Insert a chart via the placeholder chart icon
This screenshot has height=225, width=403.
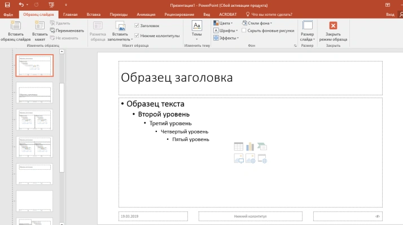[x=250, y=147]
